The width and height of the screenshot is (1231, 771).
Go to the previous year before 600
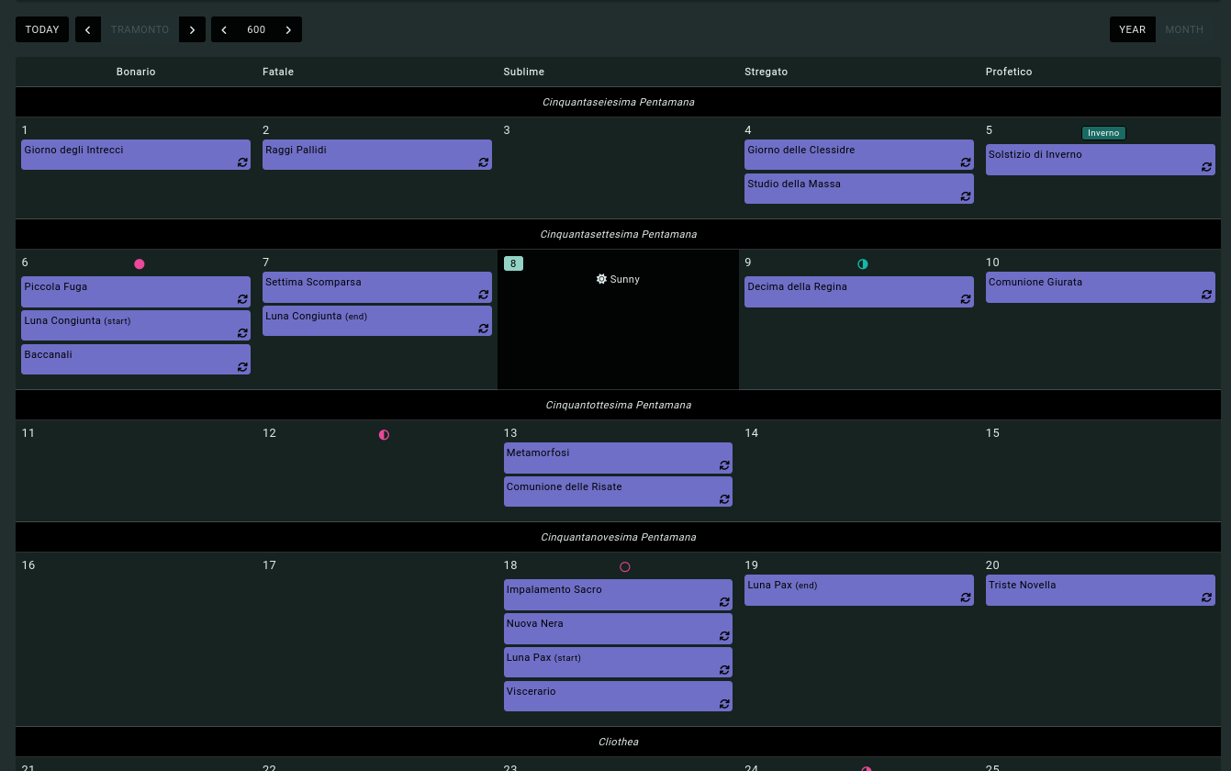point(224,29)
